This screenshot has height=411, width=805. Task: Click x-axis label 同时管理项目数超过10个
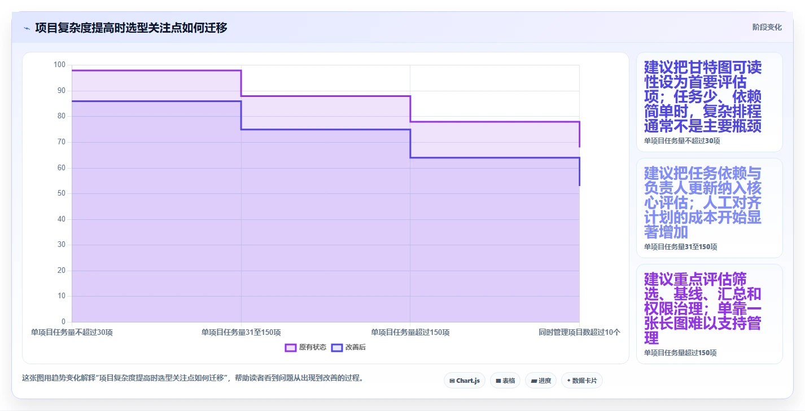coord(579,333)
